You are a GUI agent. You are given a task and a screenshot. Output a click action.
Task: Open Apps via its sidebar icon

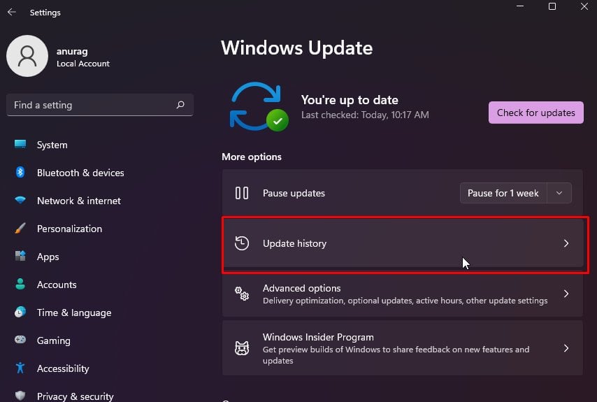point(21,257)
